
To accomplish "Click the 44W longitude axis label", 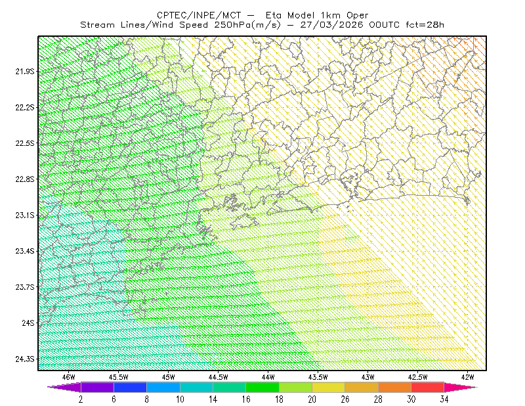I will pyautogui.click(x=268, y=377).
